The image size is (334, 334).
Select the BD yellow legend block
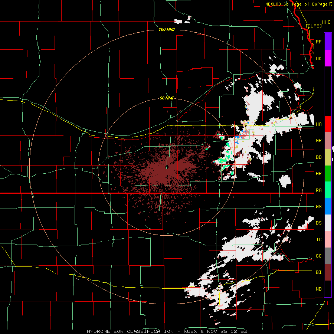pyautogui.click(x=328, y=157)
